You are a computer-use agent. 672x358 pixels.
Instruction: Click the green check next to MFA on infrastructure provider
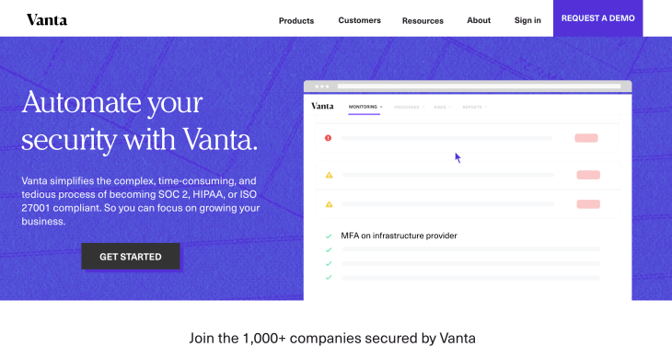tap(329, 236)
